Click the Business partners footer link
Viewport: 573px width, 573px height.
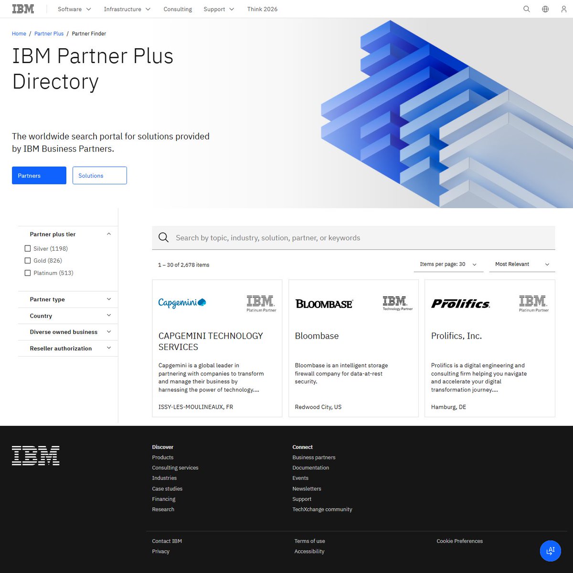(x=314, y=457)
